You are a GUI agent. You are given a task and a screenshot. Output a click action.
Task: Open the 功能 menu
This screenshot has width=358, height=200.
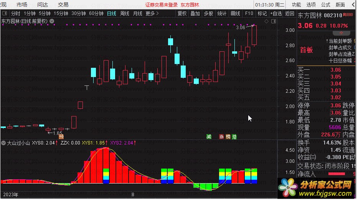pos(296,5)
